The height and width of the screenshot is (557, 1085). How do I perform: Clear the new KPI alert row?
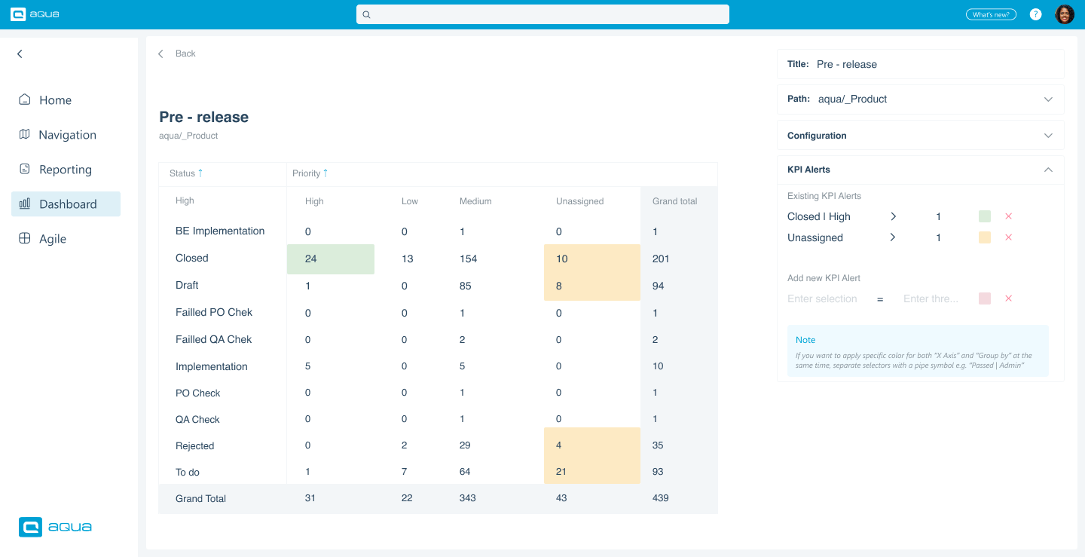(1009, 298)
